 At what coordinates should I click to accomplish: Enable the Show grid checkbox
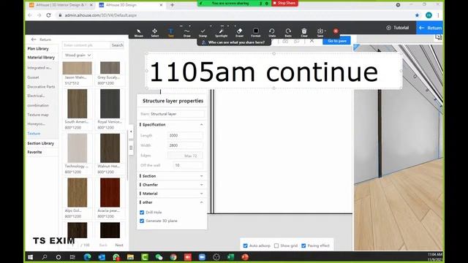(276, 245)
